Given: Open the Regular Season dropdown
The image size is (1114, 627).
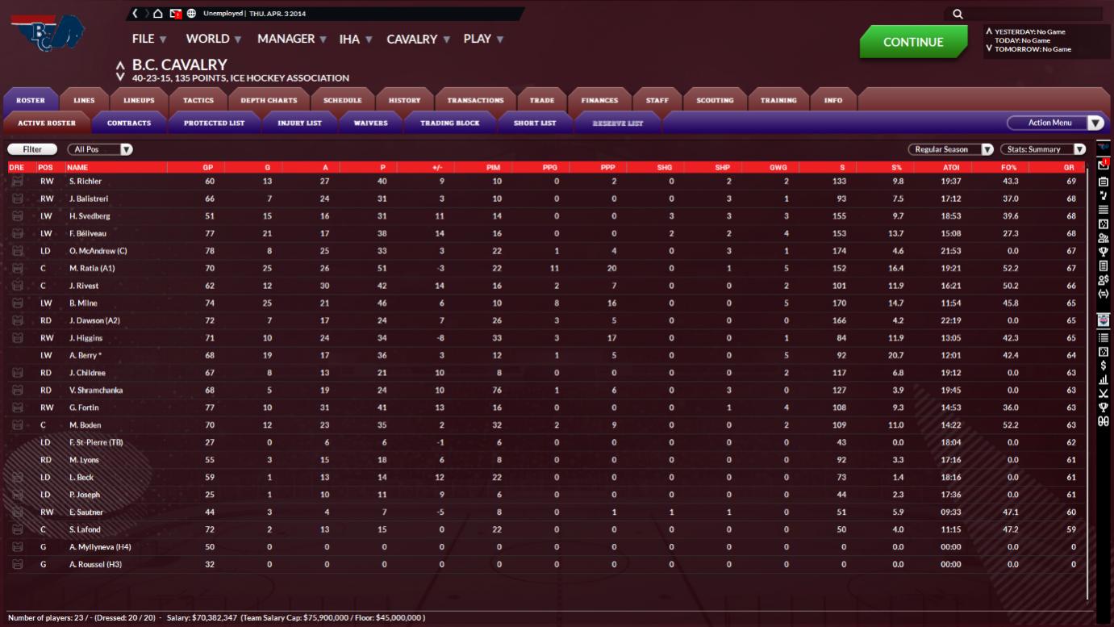Looking at the screenshot, I should pyautogui.click(x=950, y=149).
